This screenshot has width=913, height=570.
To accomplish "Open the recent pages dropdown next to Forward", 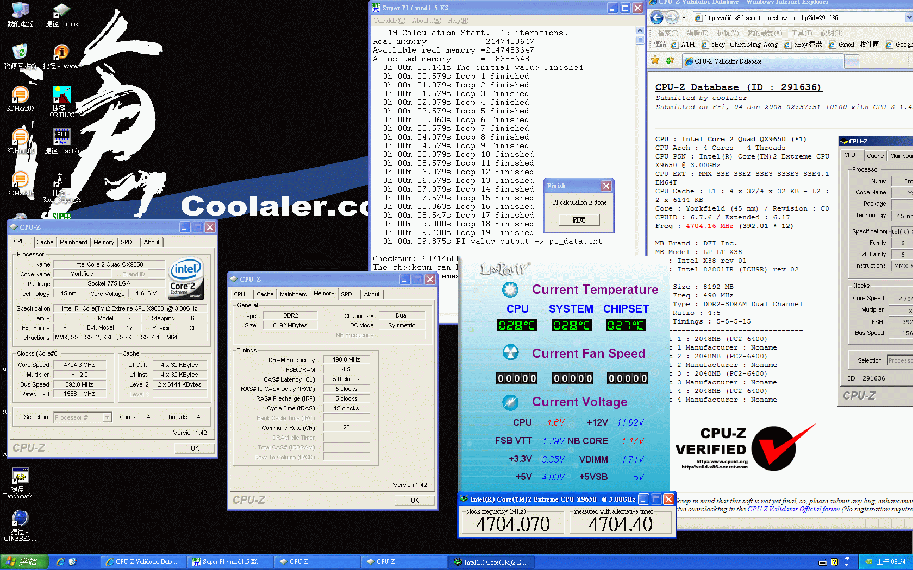I will point(684,18).
